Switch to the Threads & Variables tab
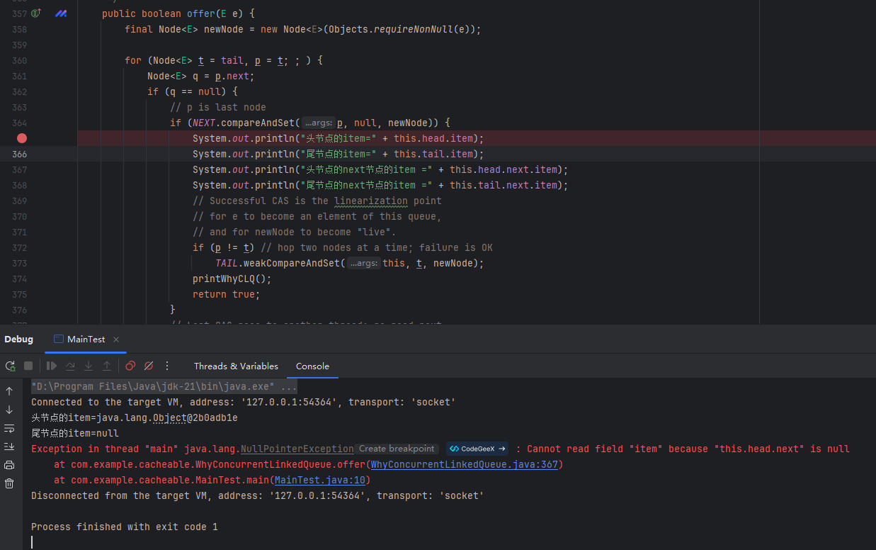The height and width of the screenshot is (550, 876). click(236, 366)
